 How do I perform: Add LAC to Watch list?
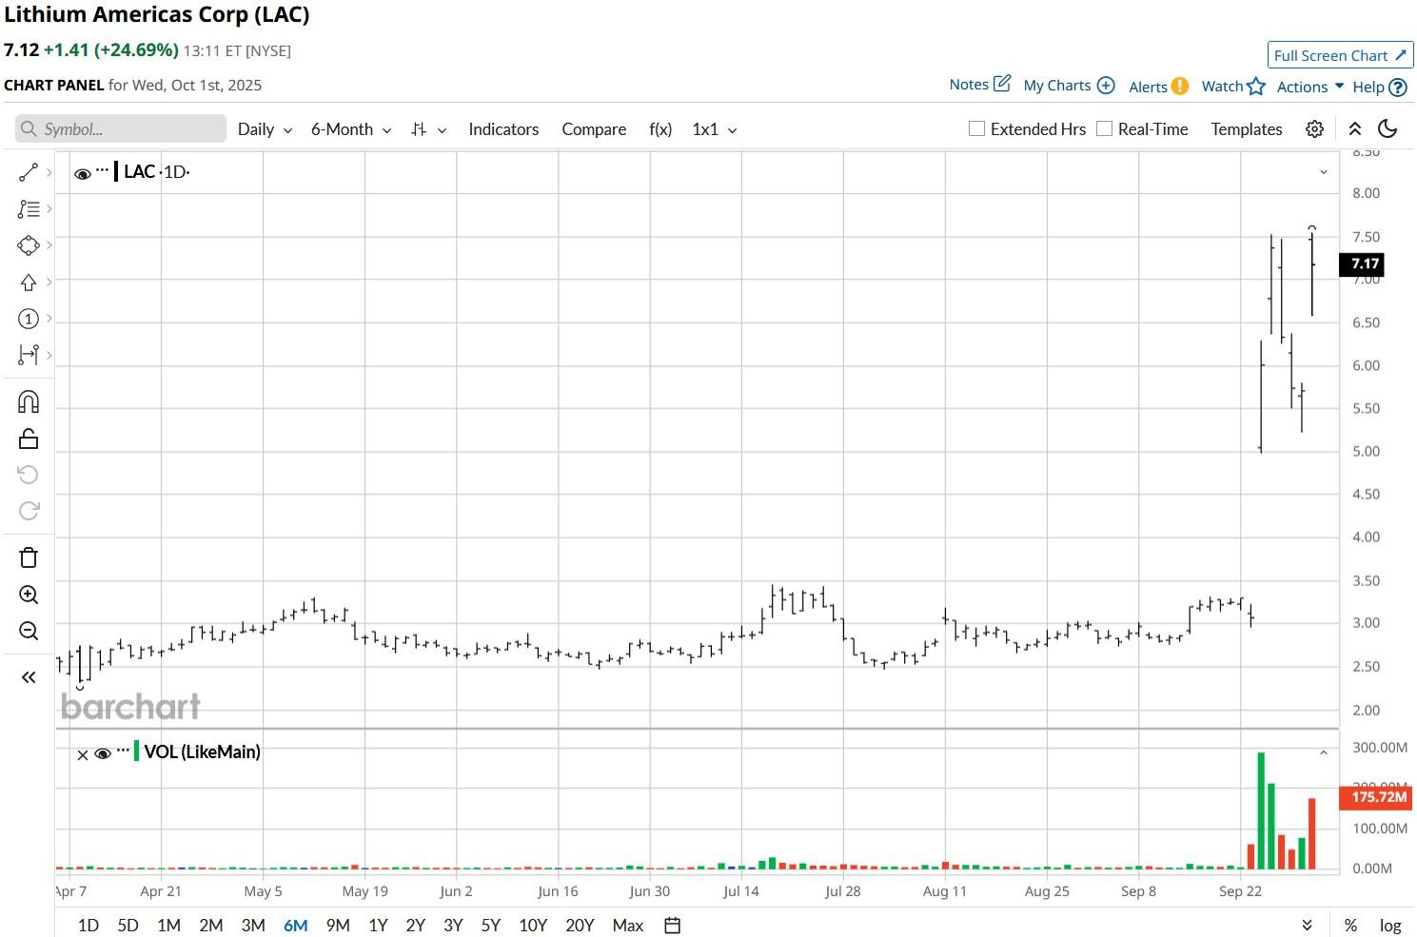pos(1233,87)
